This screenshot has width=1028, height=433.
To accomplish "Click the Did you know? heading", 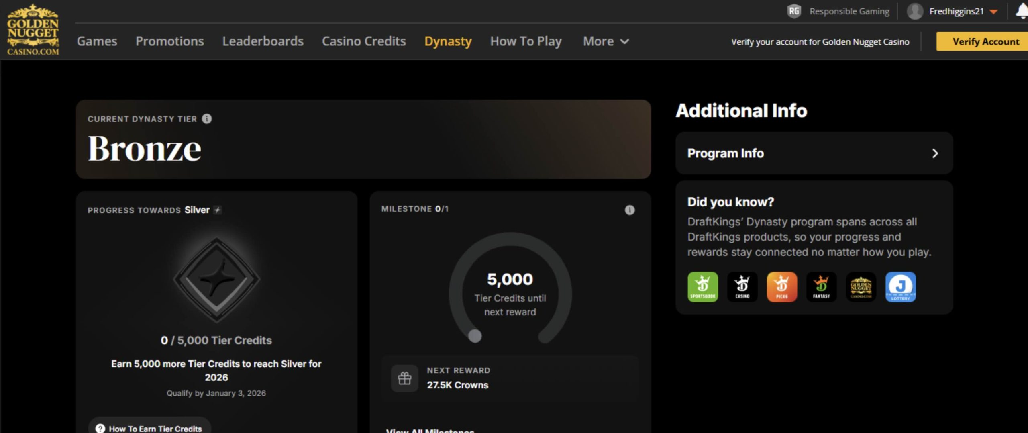I will [730, 202].
